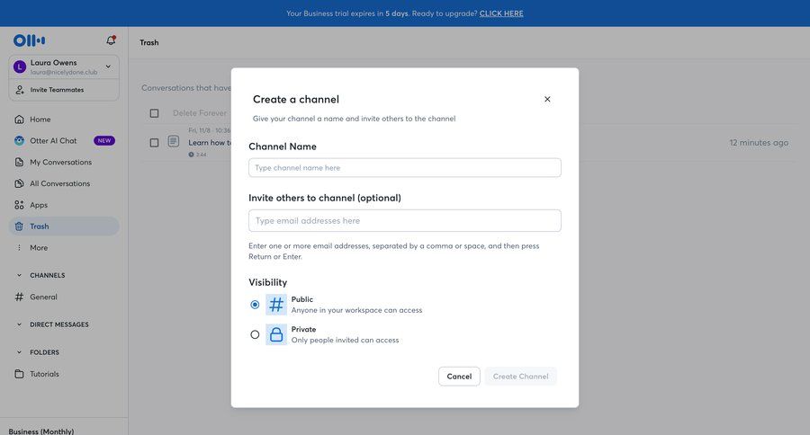Click the Private option label text
The image size is (810, 435).
tap(304, 329)
